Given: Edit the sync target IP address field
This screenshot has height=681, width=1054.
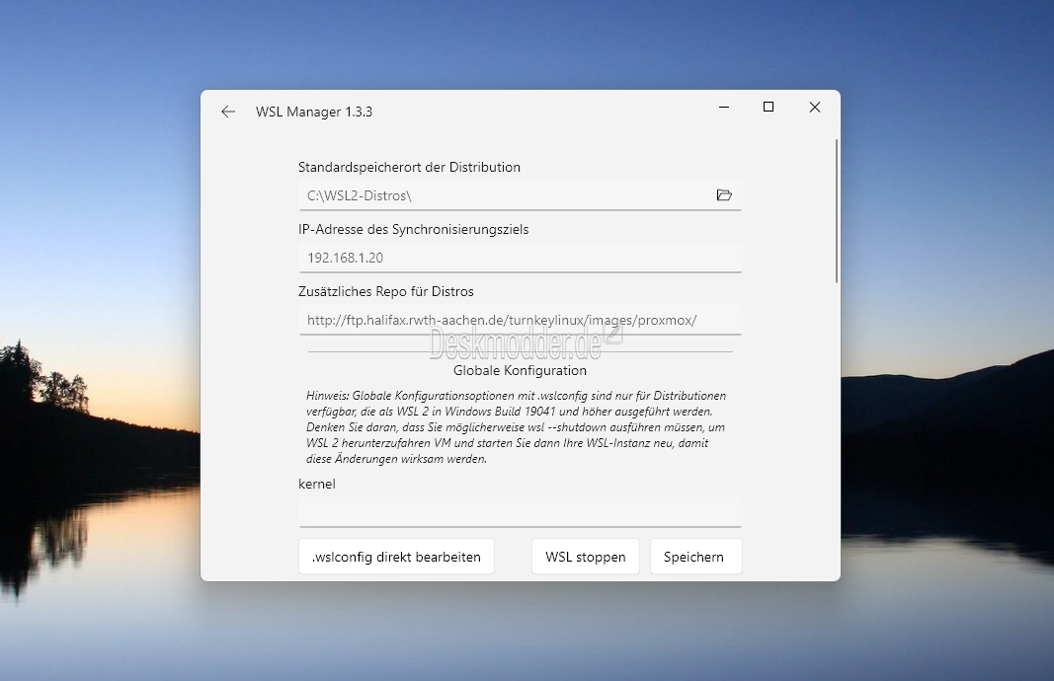Looking at the screenshot, I should tap(521, 258).
